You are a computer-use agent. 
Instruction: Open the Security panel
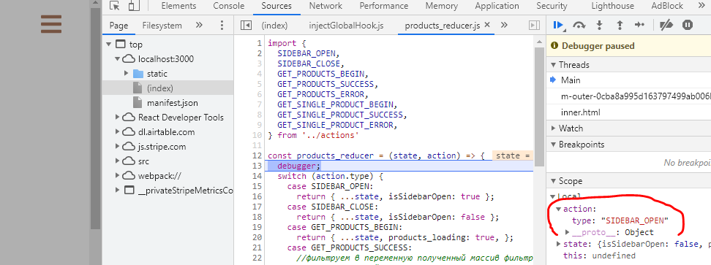pyautogui.click(x=552, y=6)
